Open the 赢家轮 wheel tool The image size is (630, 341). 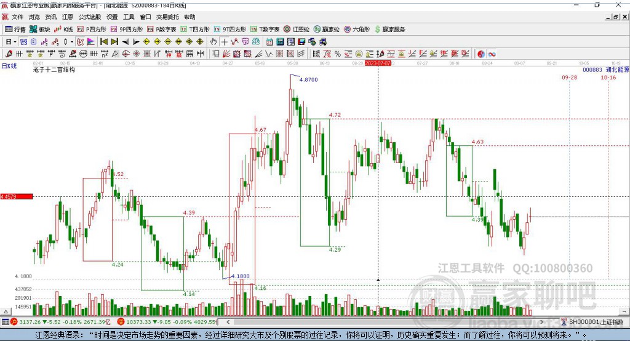(326, 30)
